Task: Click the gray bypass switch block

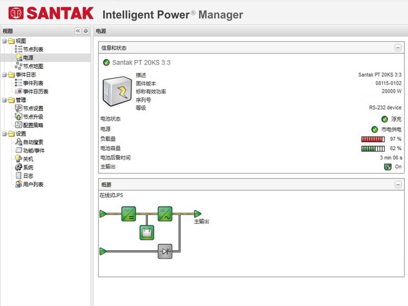Action: click(x=165, y=251)
